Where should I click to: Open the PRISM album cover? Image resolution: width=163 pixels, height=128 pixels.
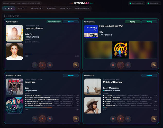[14, 33]
